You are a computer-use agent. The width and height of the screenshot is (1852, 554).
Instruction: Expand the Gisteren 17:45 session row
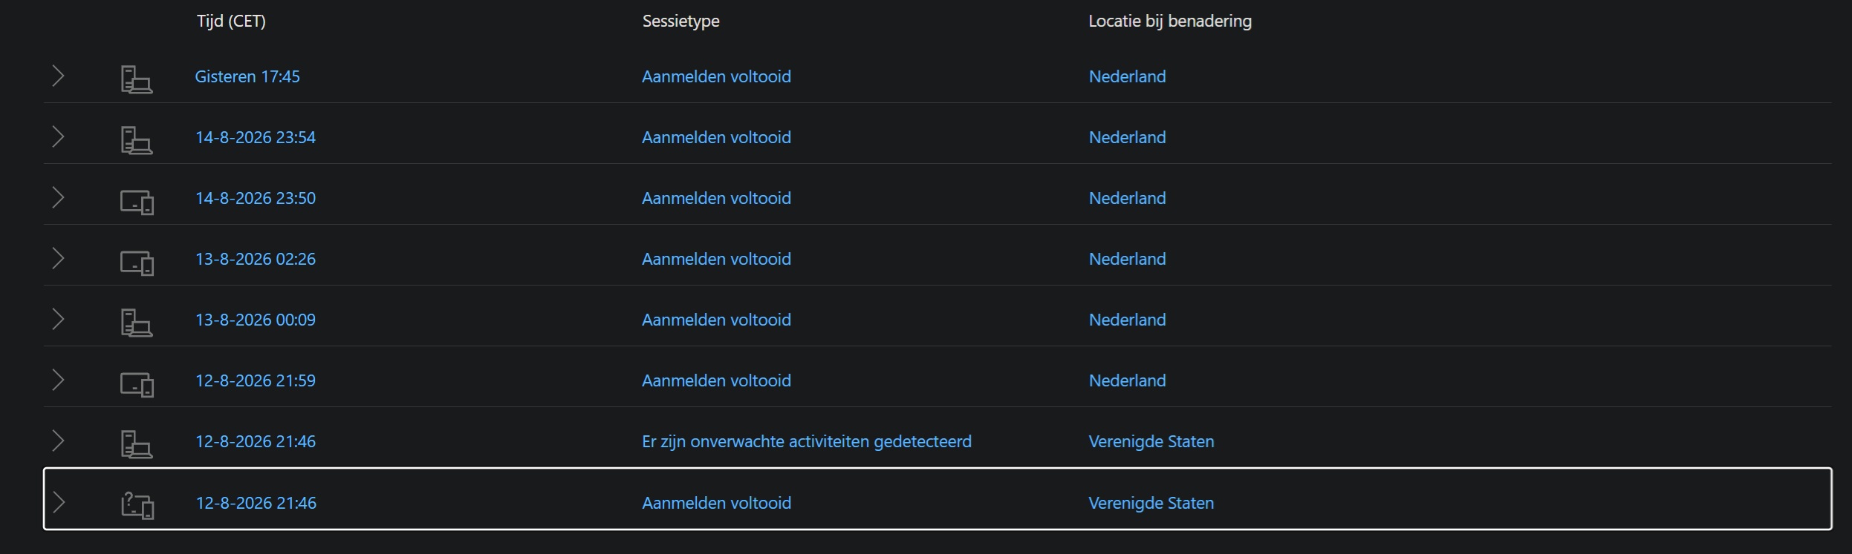click(x=58, y=76)
